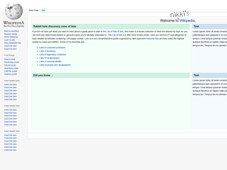Click the Wikipedia link in the welcome heading

(187, 21)
